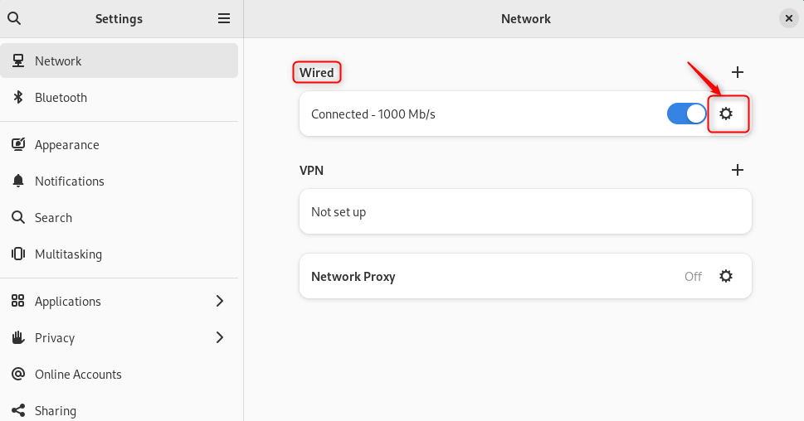Click the Connected - 1000 Mb/s row text
The image size is (804, 421).
pos(373,114)
